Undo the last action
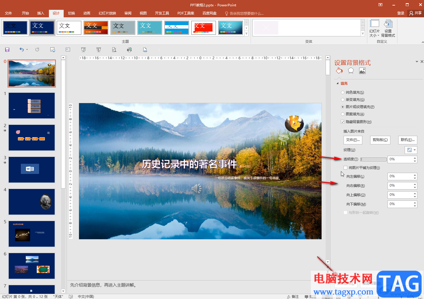This screenshot has width=424, height=299. [x=22, y=49]
